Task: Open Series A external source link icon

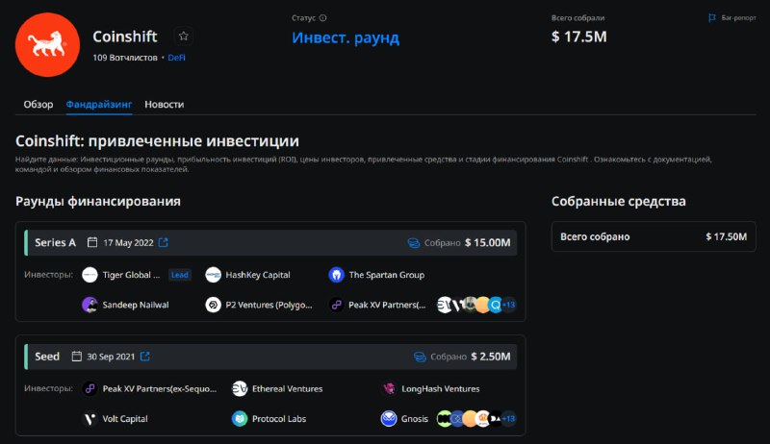Action: 163,242
